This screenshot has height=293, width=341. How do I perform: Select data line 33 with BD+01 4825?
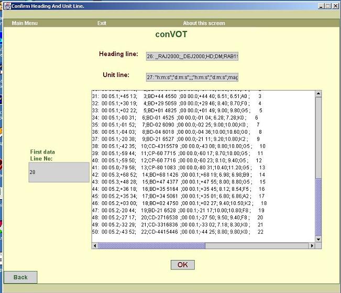pyautogui.click(x=177, y=111)
